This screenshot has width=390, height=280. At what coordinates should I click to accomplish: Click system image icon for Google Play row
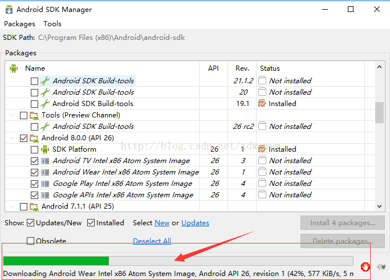pyautogui.click(x=45, y=184)
